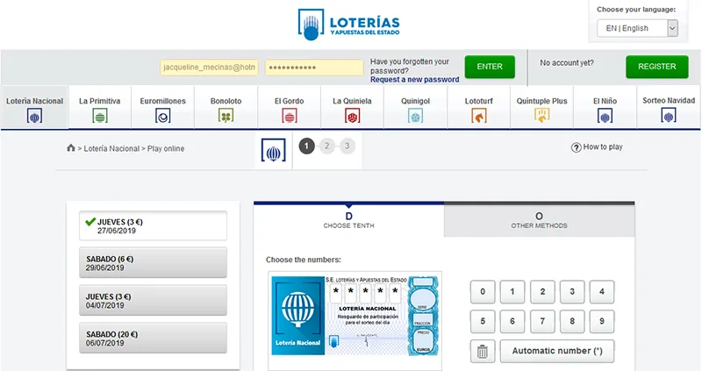
Task: Select the Euromillones game icon
Action: click(162, 117)
